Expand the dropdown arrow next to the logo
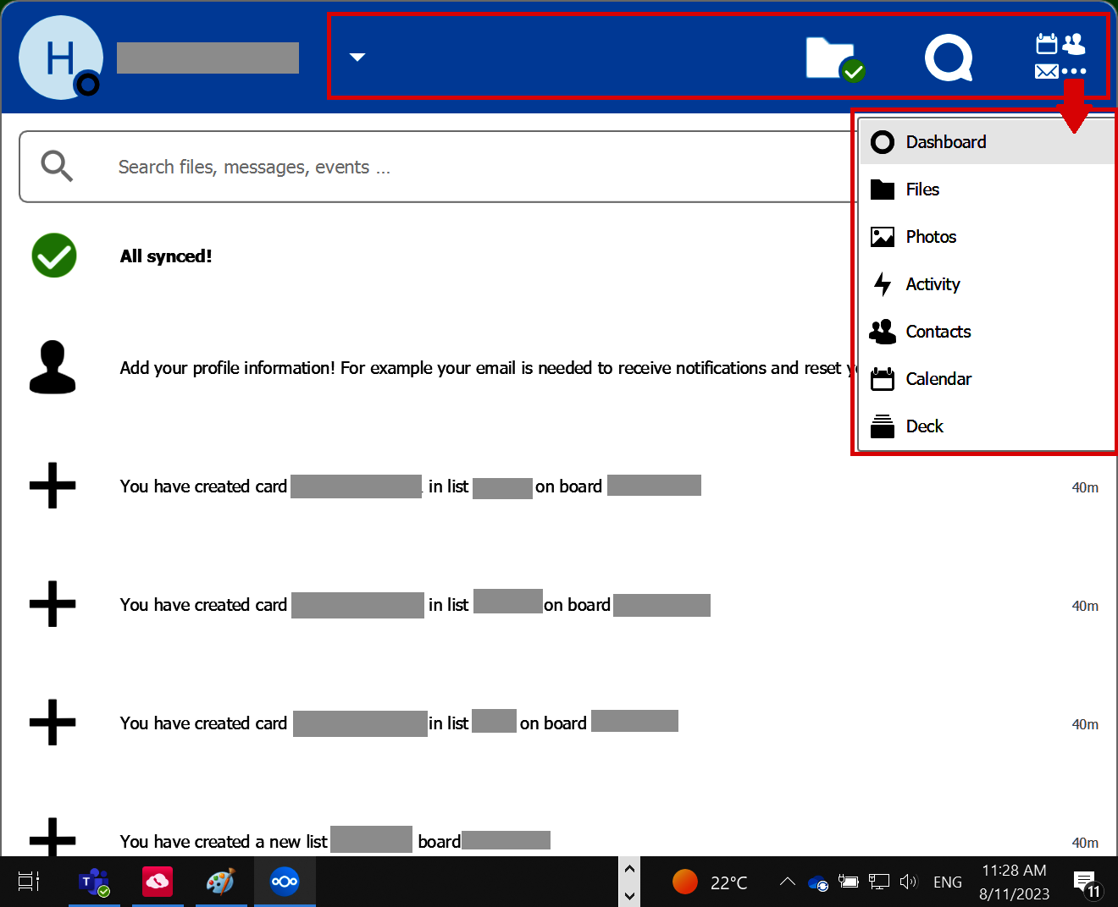The image size is (1118, 907). click(x=357, y=58)
